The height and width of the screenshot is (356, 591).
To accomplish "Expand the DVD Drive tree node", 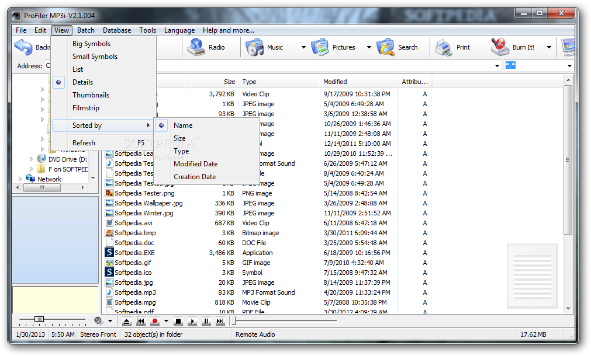I will [32, 159].
